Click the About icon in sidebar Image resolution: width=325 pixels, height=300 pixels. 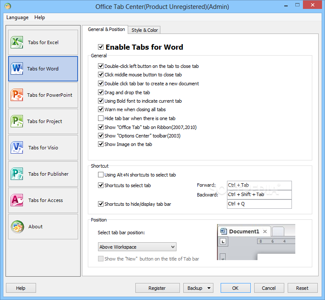click(x=17, y=227)
